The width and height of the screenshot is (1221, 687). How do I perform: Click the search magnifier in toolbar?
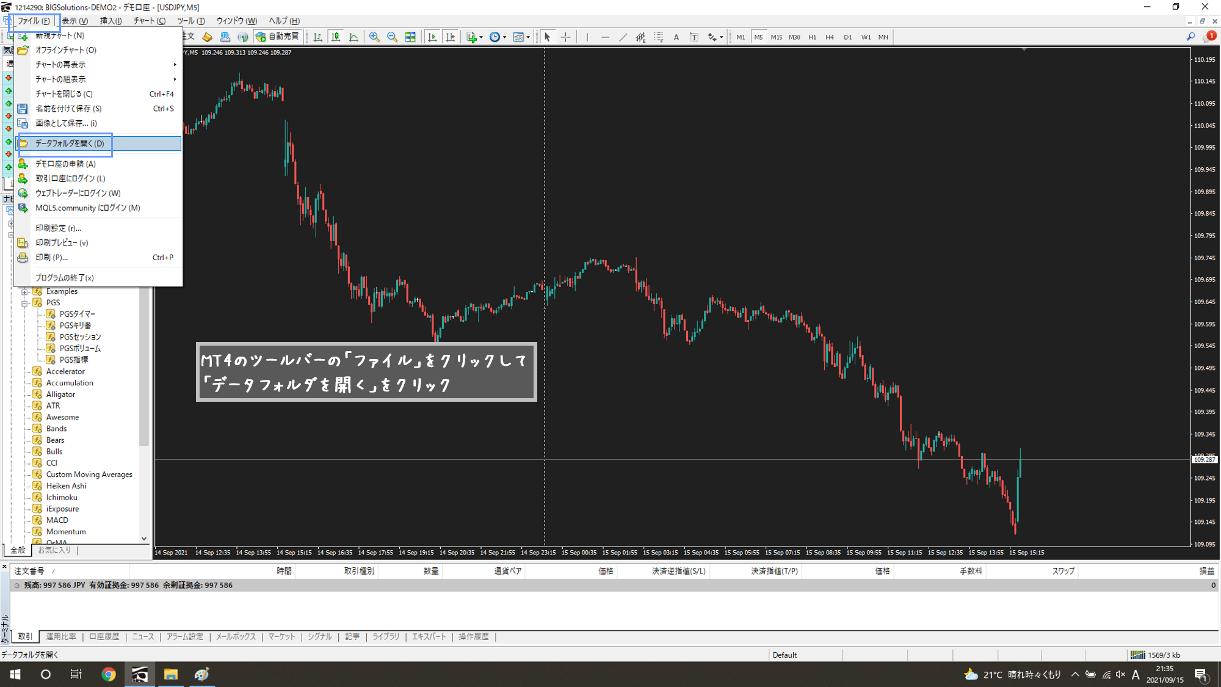[1190, 37]
